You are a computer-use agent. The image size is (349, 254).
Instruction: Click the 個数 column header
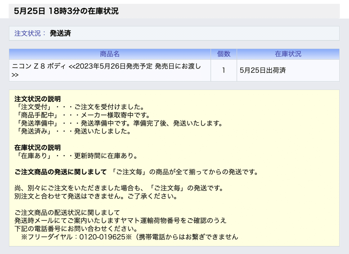pyautogui.click(x=224, y=54)
